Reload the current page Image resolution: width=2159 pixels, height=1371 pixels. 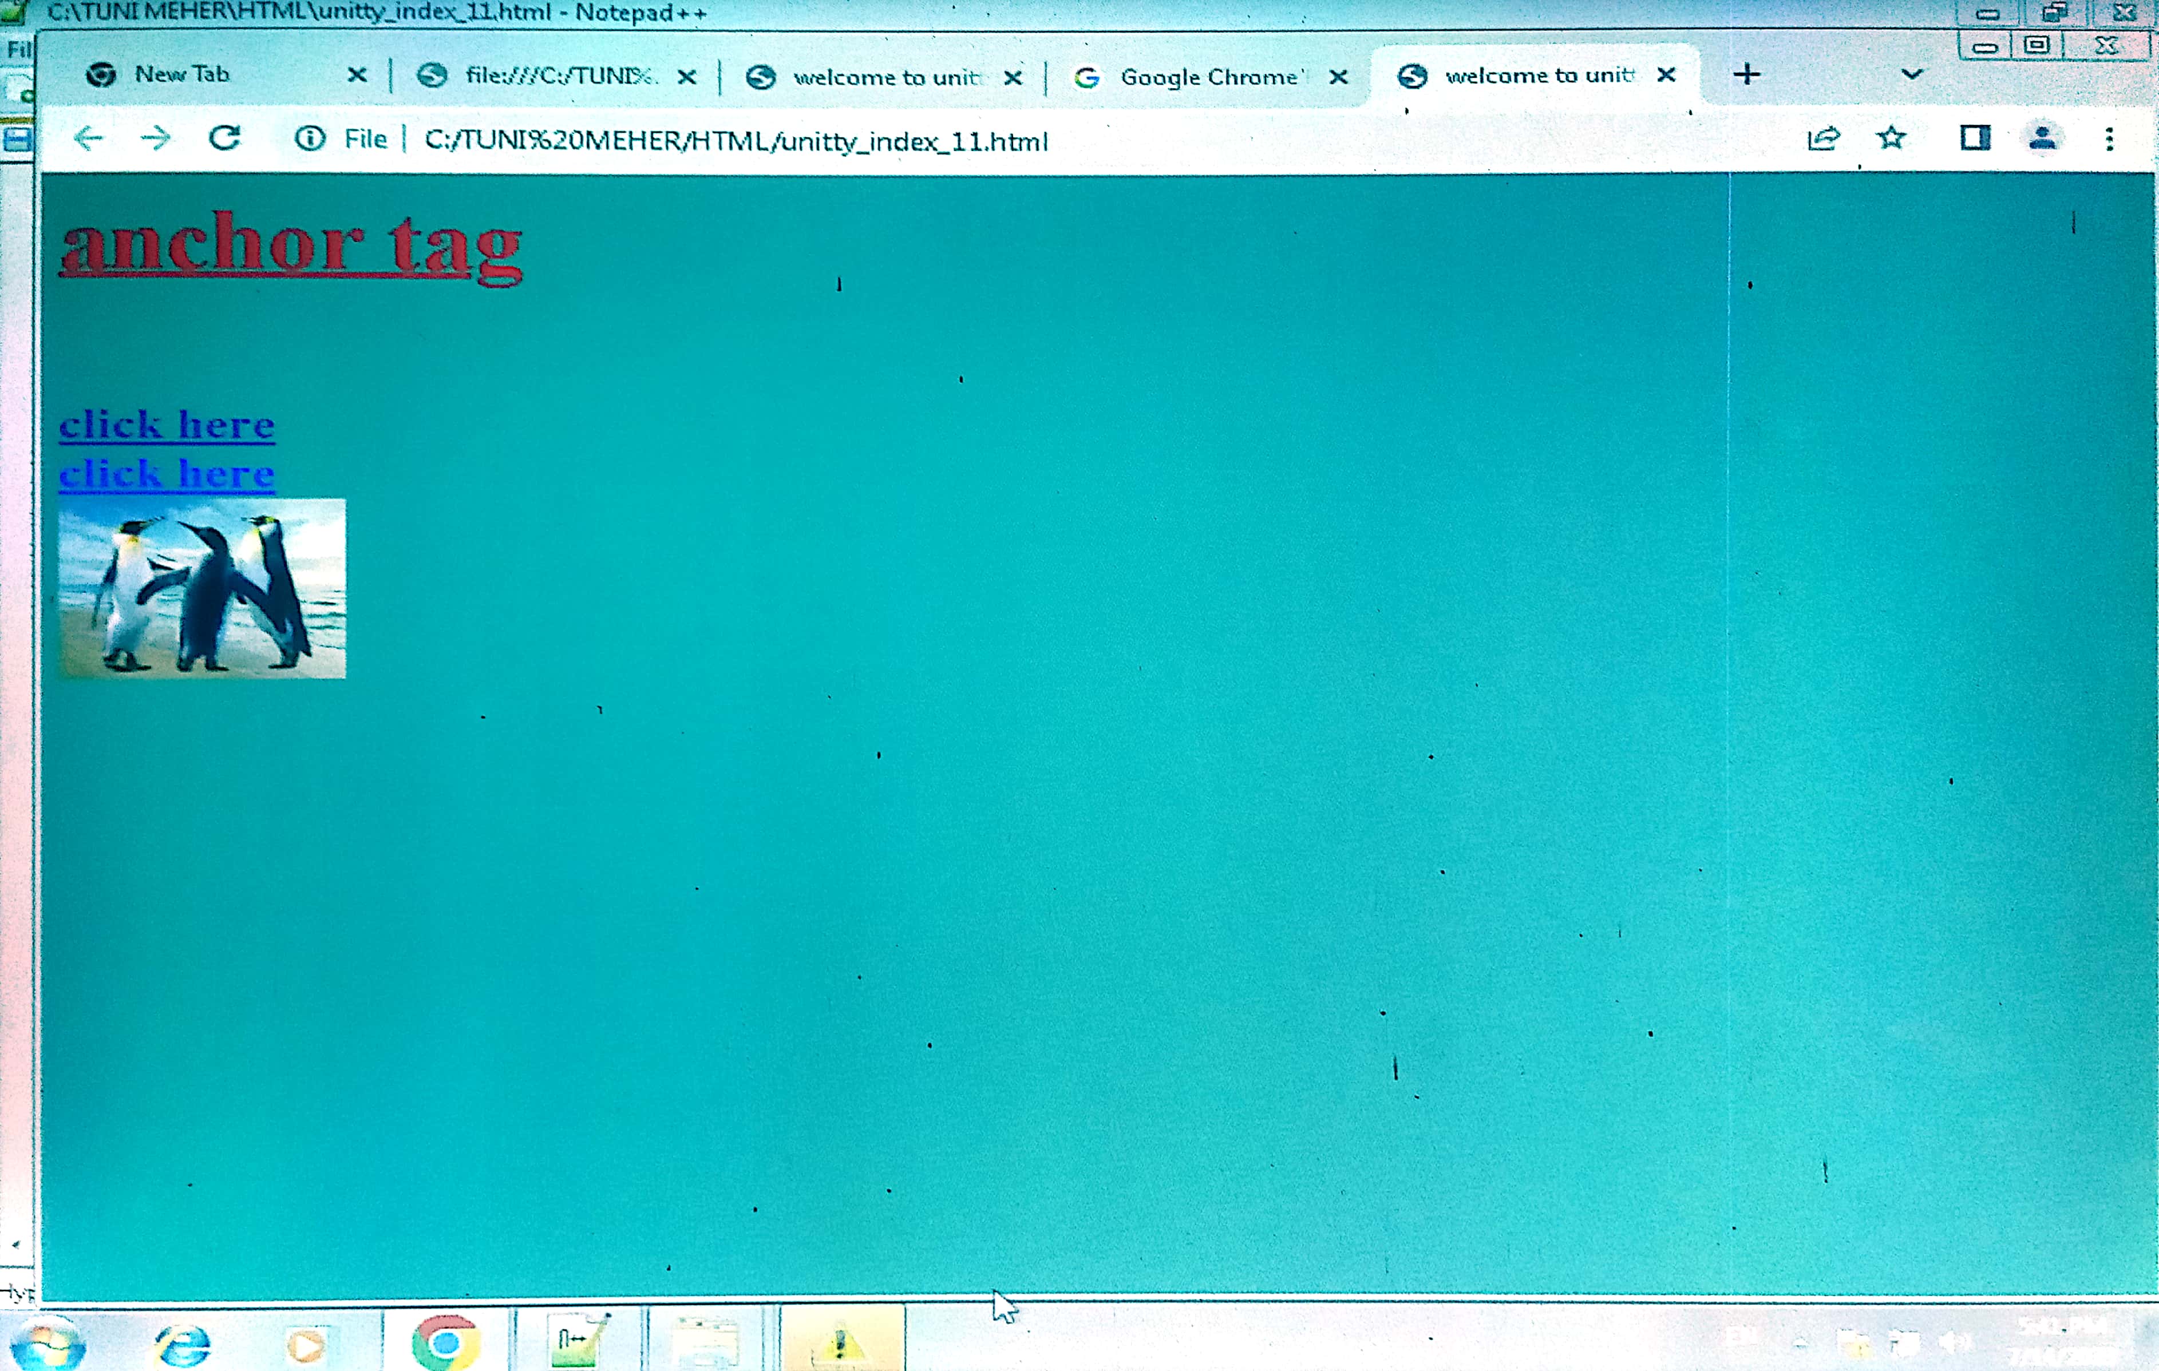click(x=224, y=138)
